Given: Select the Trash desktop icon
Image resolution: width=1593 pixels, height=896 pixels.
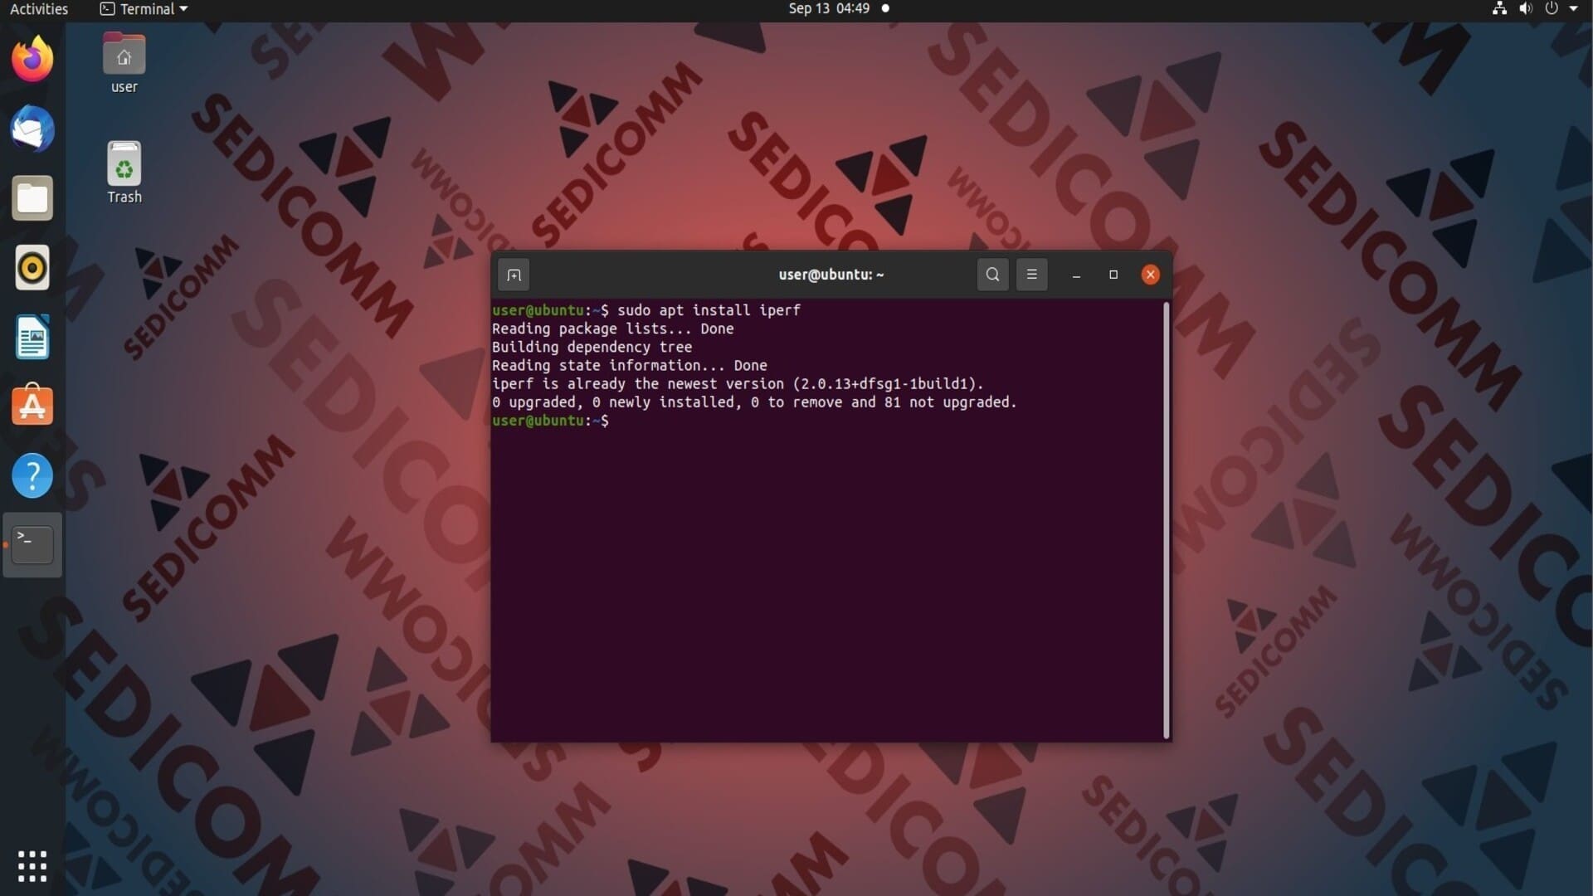Looking at the screenshot, I should (x=124, y=173).
